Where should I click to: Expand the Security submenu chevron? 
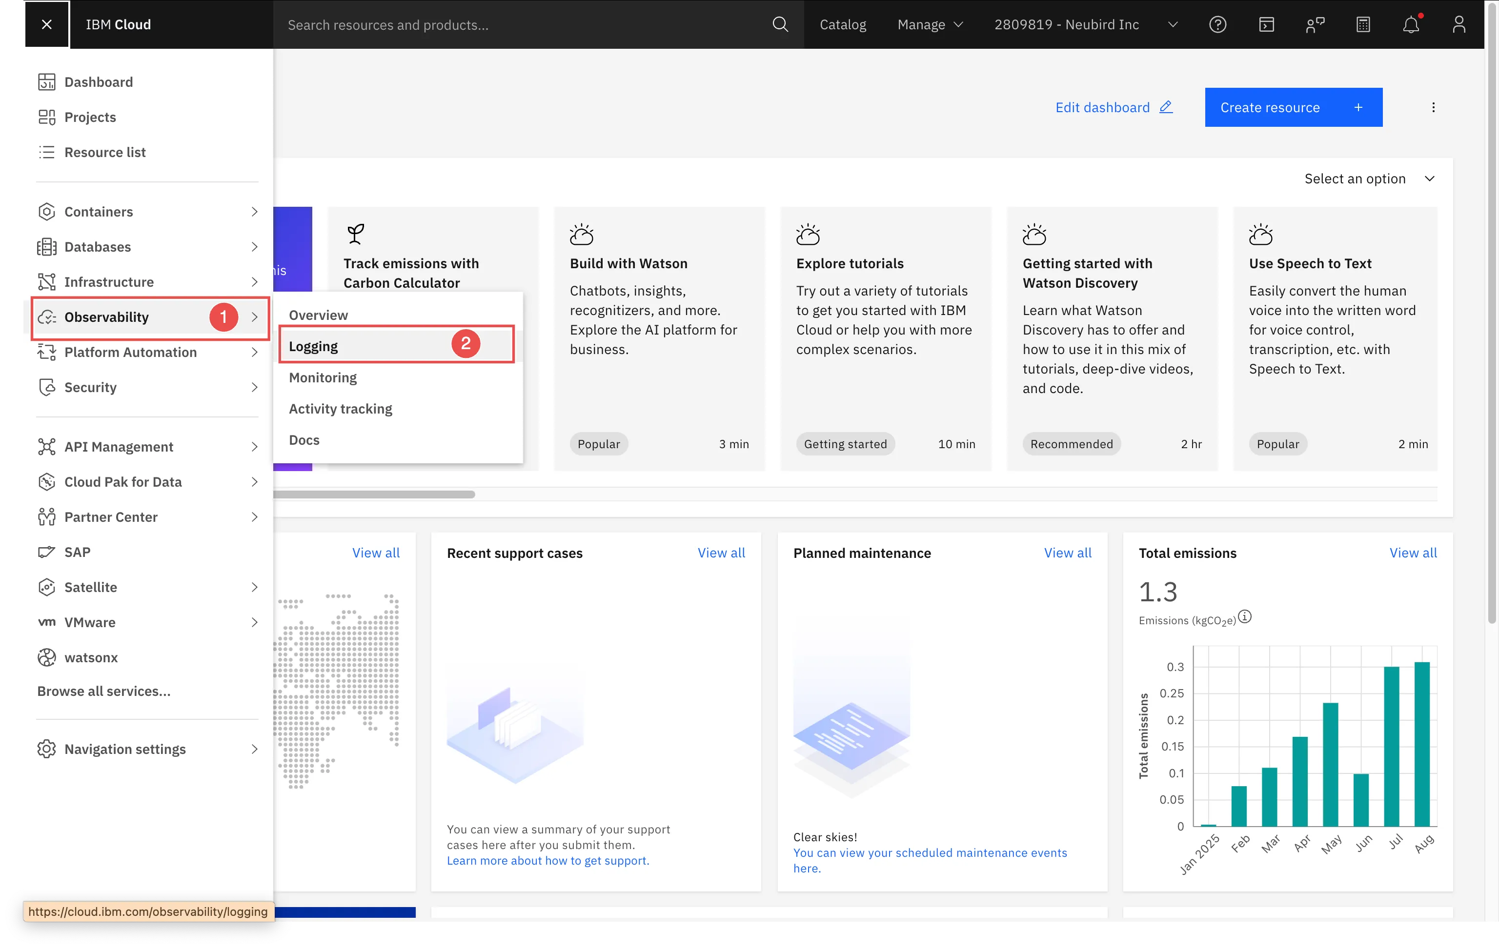(255, 387)
